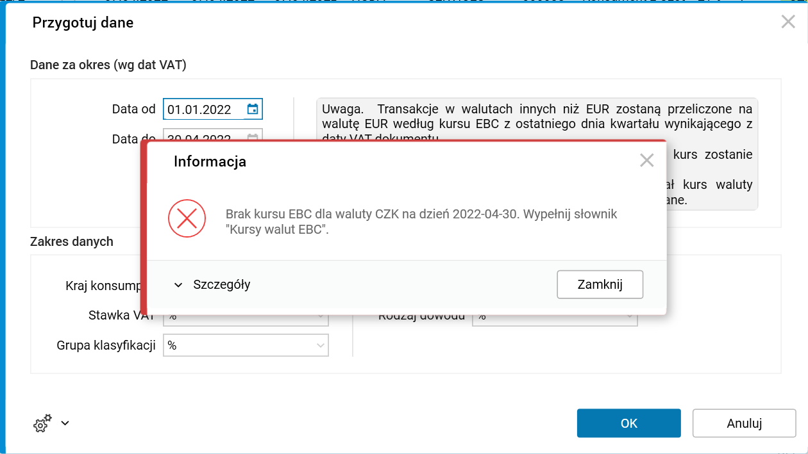Click the Informacja dialog title
Image resolution: width=808 pixels, height=454 pixels.
tap(210, 162)
